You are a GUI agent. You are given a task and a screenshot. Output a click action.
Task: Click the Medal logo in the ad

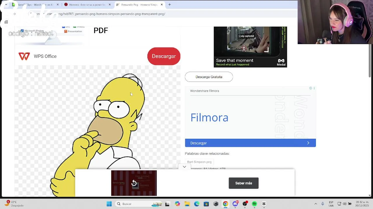pyautogui.click(x=281, y=62)
